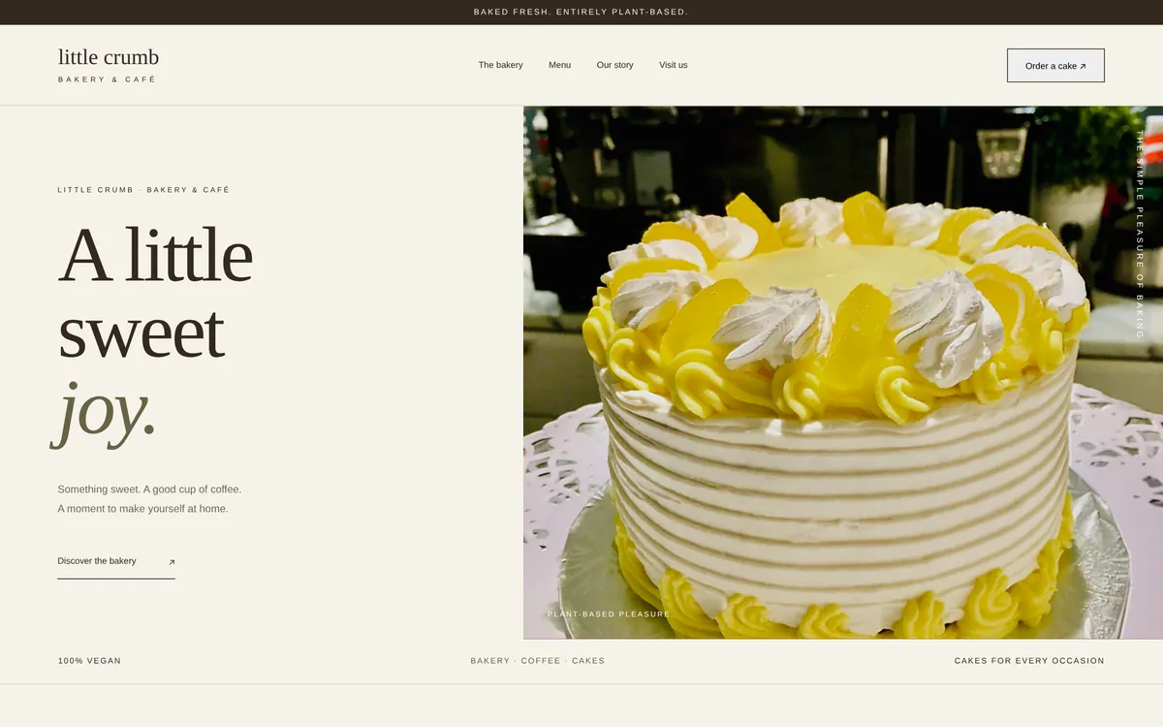
Task: Go to the Menu nav link
Action: click(x=559, y=65)
